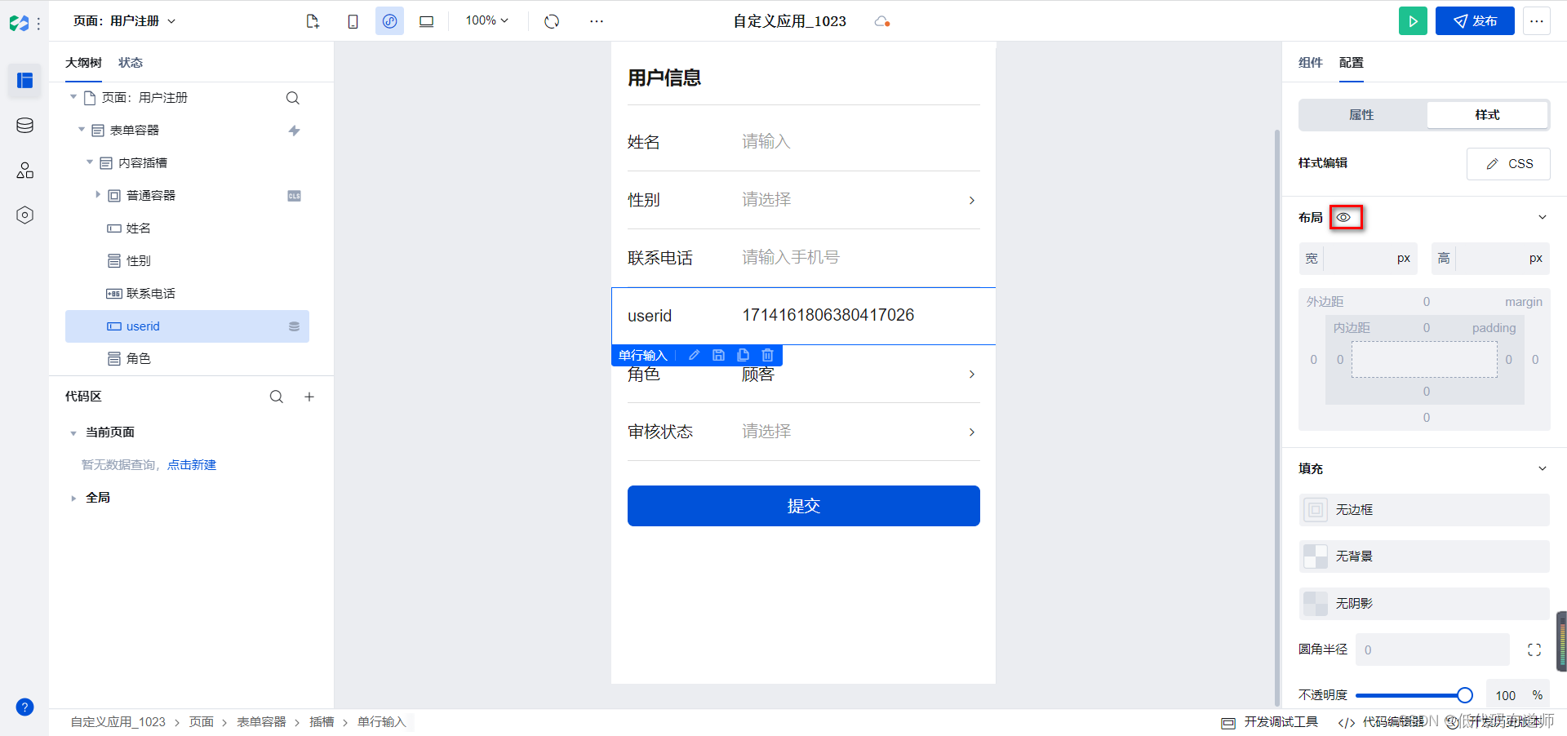Click the 点击新建 link
The image size is (1567, 736).
click(192, 465)
